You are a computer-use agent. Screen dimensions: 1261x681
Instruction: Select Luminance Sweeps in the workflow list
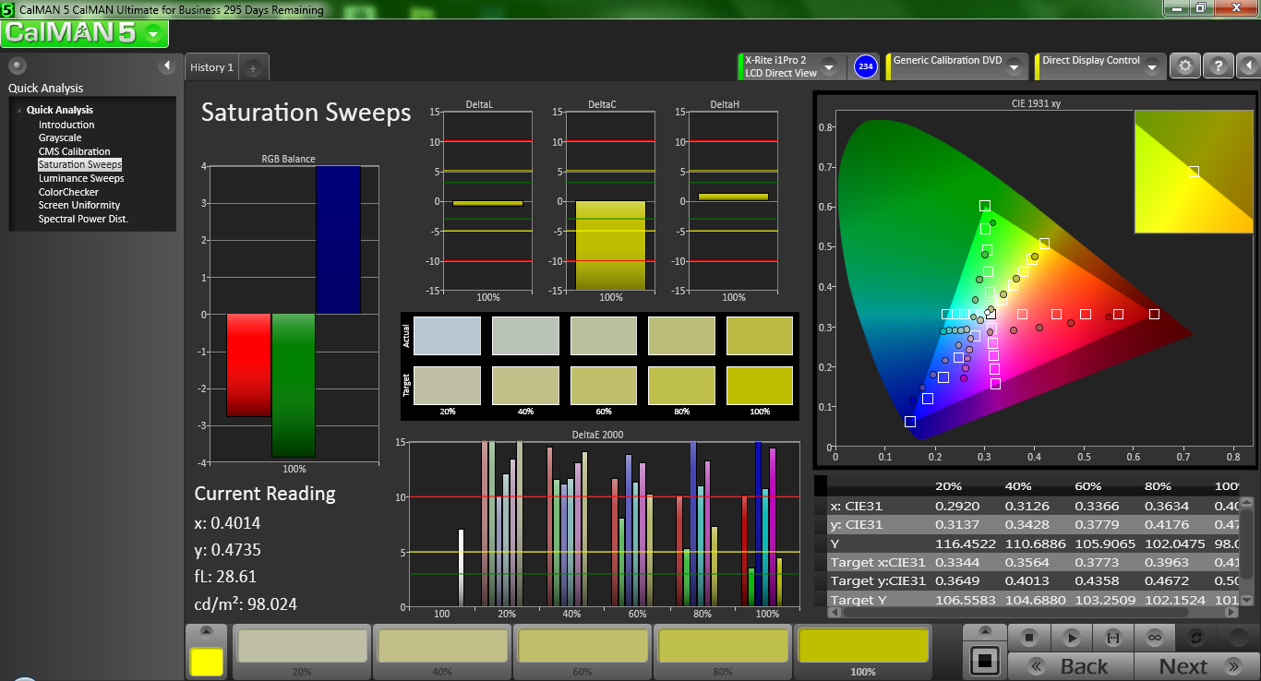coord(81,178)
